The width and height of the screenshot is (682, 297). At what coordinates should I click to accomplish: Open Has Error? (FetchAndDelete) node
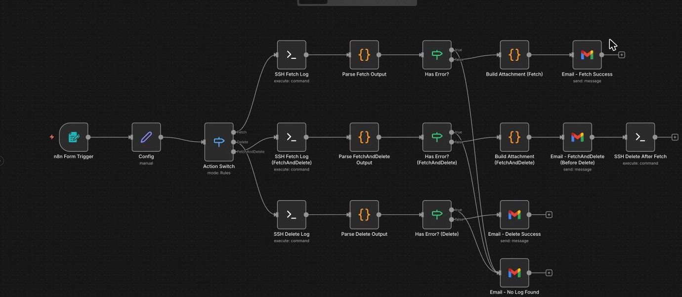coord(437,137)
